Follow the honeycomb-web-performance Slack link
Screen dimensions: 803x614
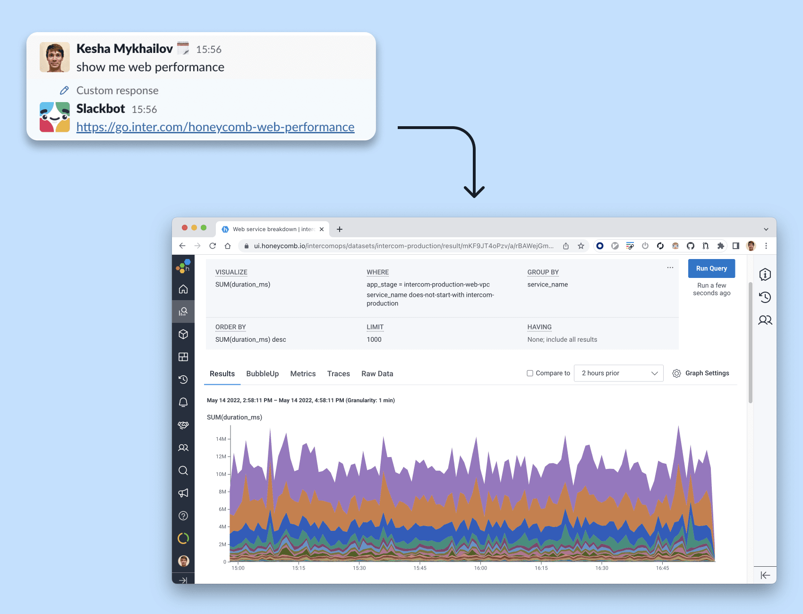pyautogui.click(x=215, y=127)
